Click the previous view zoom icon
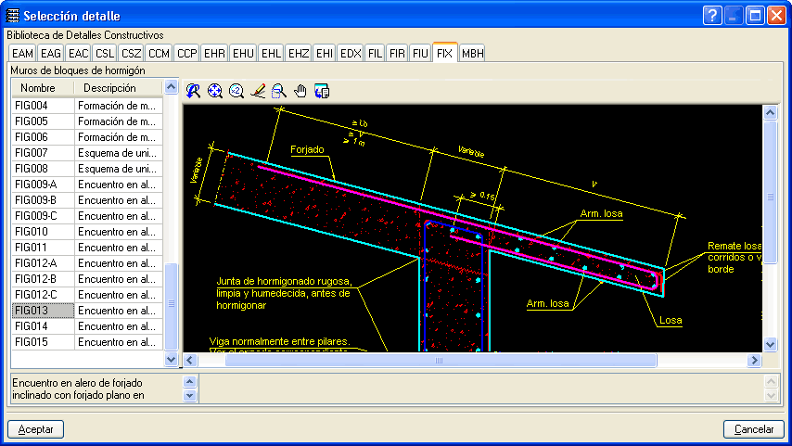792x446 pixels. tap(193, 90)
